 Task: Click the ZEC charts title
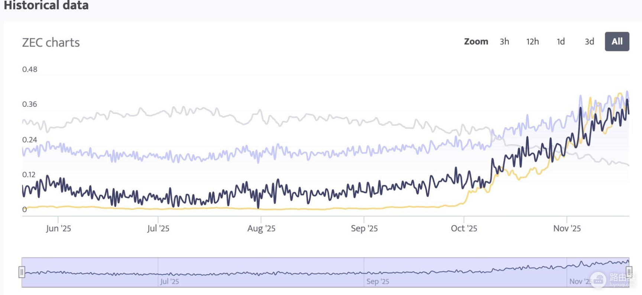click(x=51, y=43)
